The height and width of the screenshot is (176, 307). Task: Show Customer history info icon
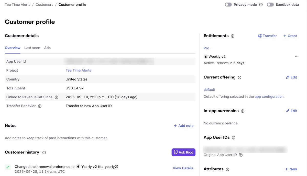pyautogui.click(x=44, y=152)
